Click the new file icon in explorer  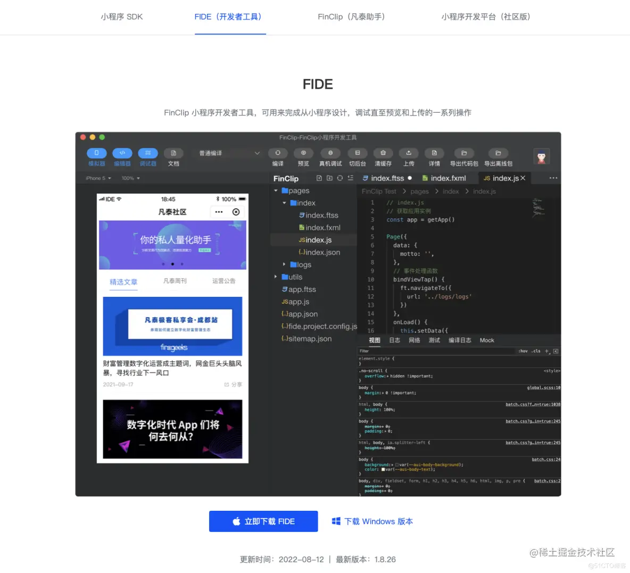tap(319, 178)
